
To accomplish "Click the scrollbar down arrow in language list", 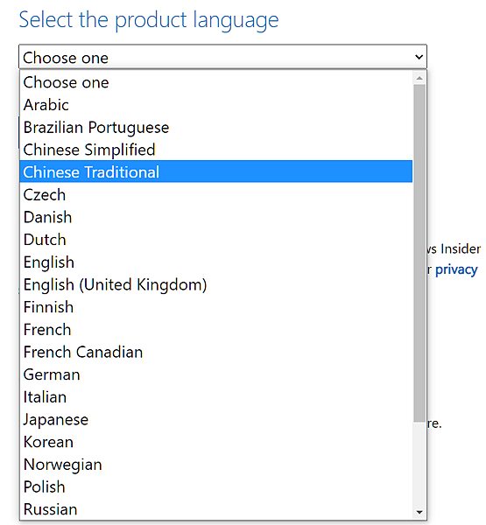I will pyautogui.click(x=419, y=512).
